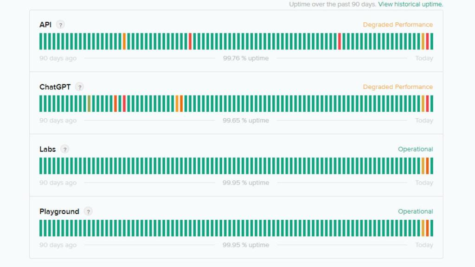Click the ChatGPT component name

[x=55, y=87]
